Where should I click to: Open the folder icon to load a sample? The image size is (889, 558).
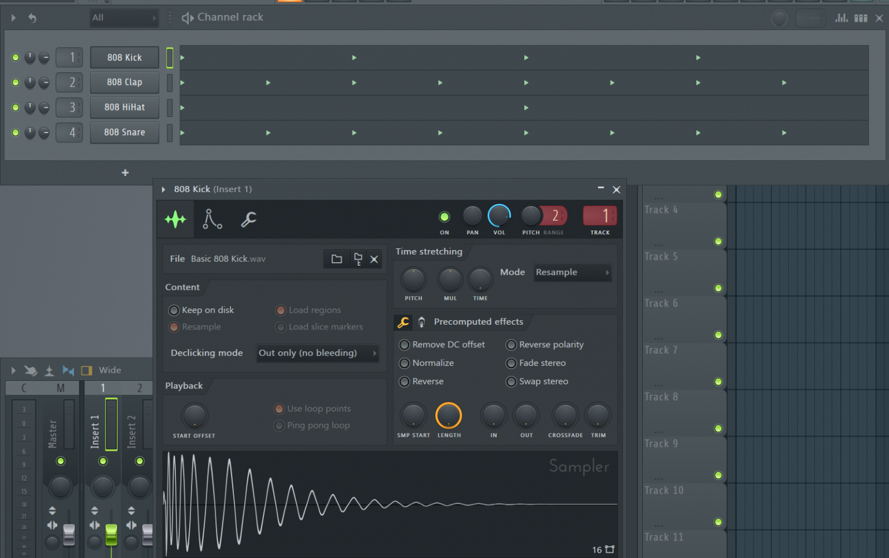(x=336, y=259)
